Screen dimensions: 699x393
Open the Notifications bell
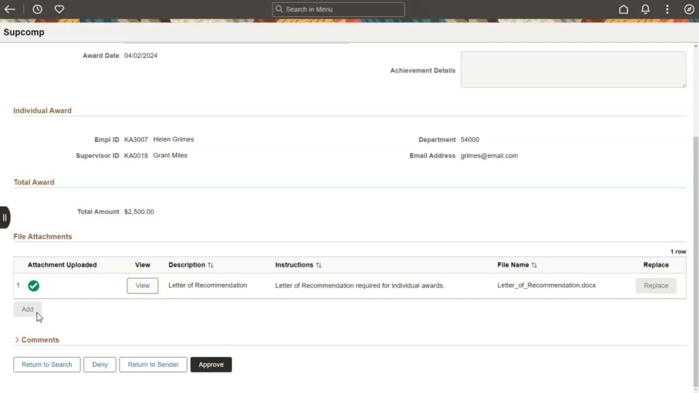(645, 9)
